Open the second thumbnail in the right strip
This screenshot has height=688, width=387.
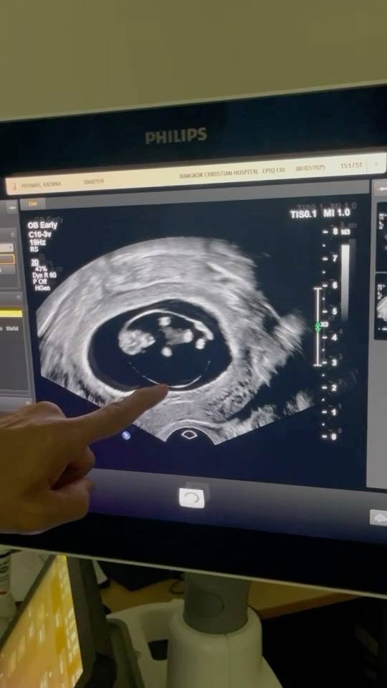click(x=381, y=306)
